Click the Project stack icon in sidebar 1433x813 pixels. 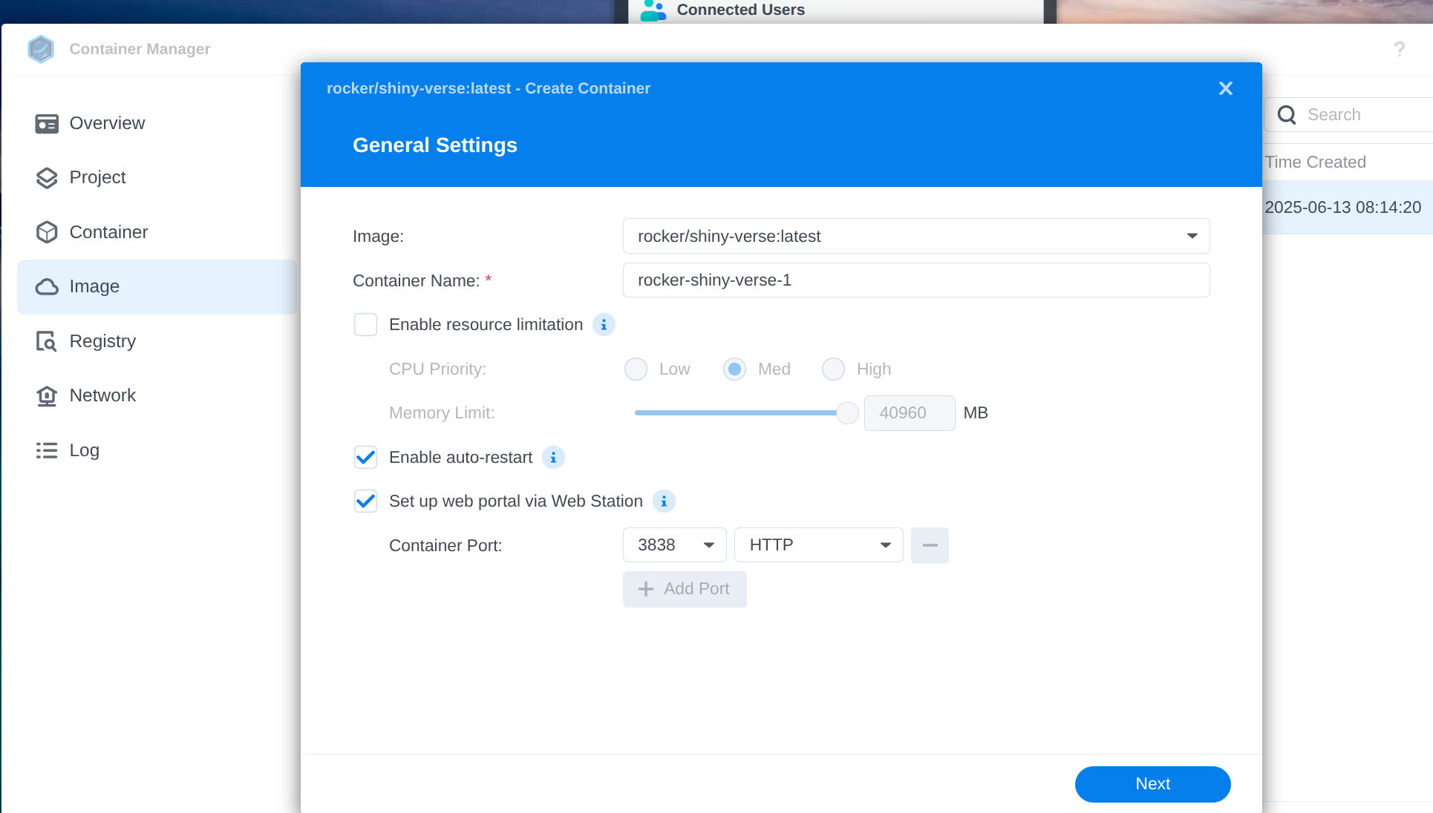tap(47, 177)
